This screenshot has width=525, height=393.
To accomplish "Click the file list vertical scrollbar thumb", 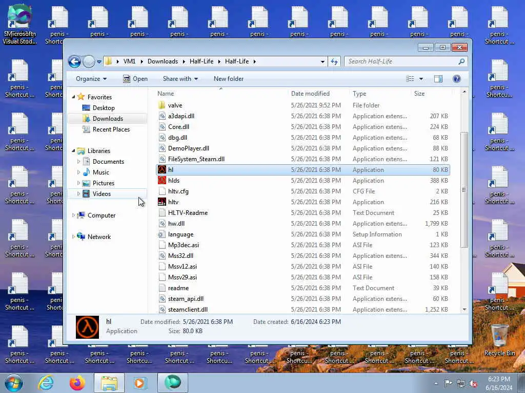I will 464,190.
